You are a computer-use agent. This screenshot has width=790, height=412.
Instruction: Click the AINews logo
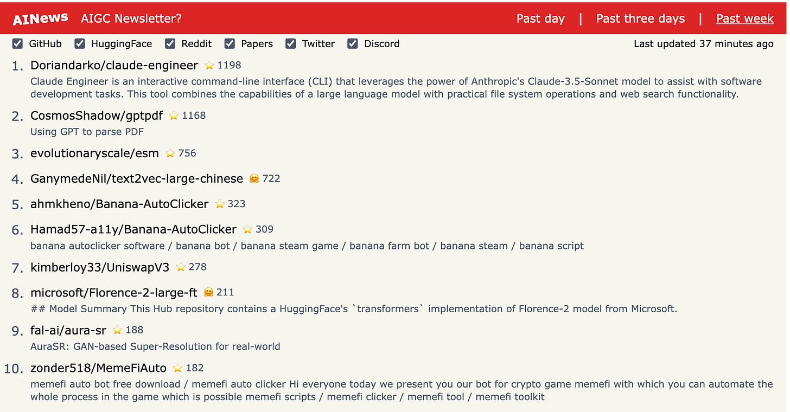click(x=41, y=18)
